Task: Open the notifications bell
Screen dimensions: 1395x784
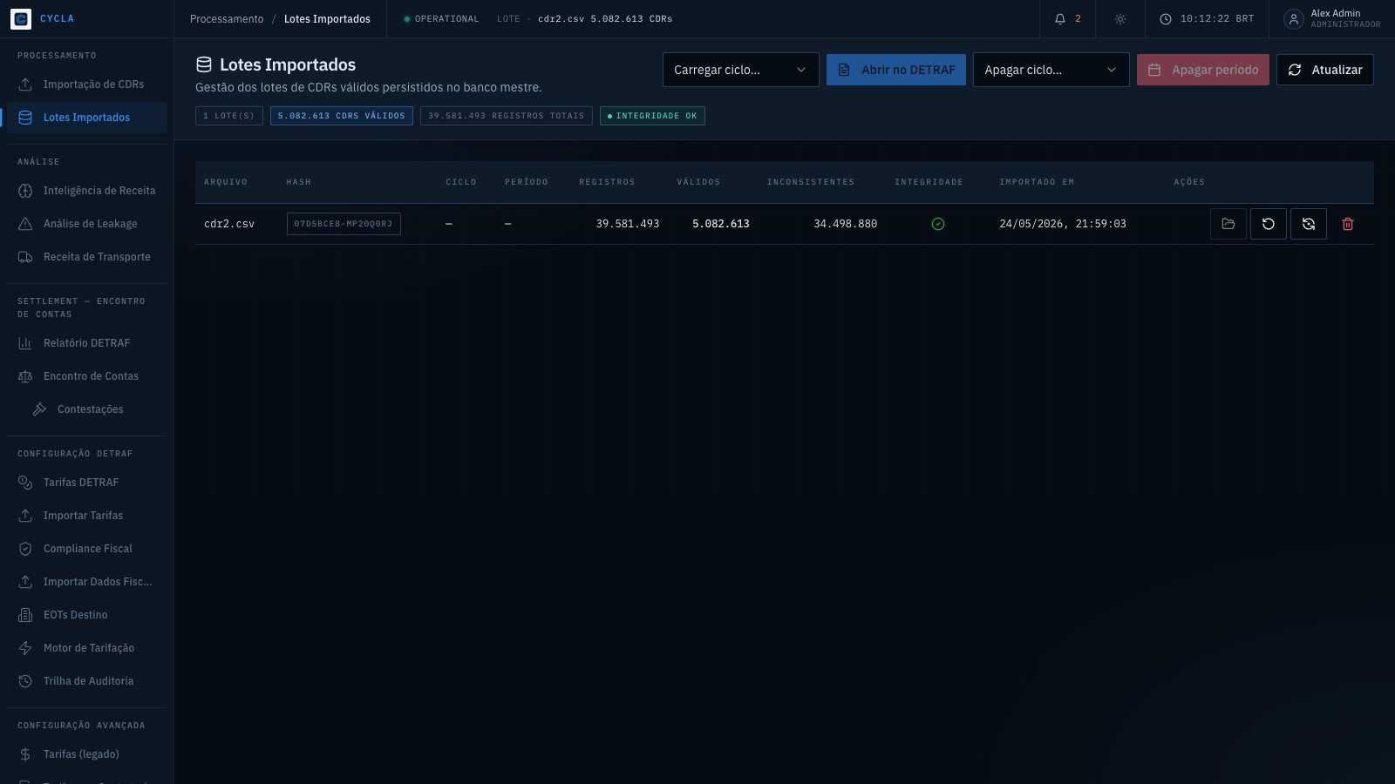Action: pos(1060,18)
